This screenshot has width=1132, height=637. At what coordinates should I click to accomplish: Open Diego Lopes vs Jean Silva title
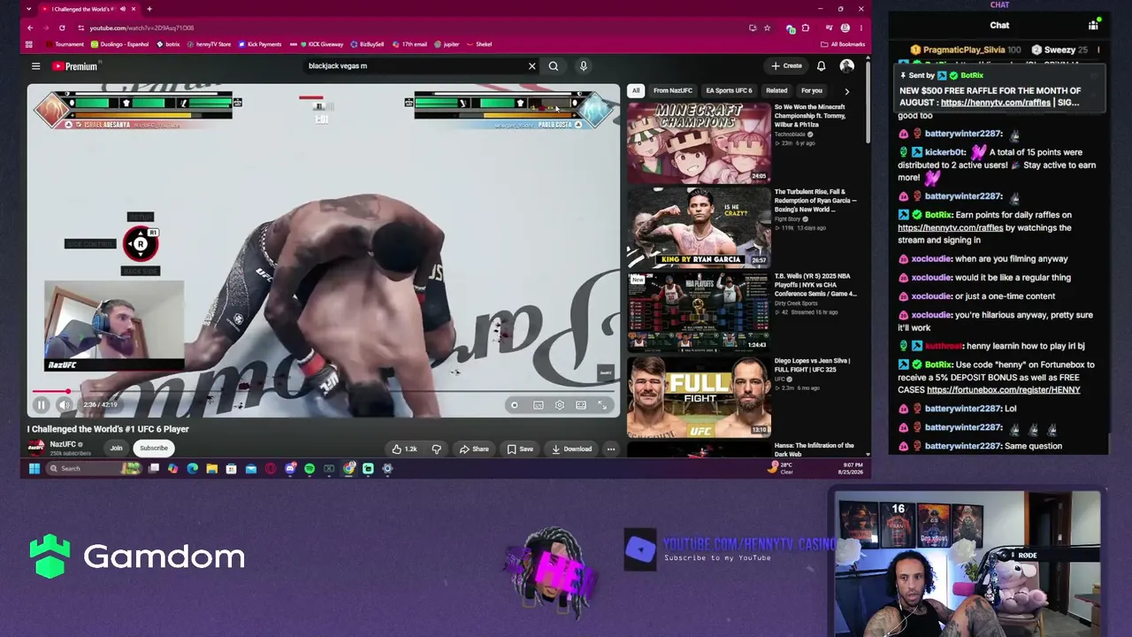[812, 365]
